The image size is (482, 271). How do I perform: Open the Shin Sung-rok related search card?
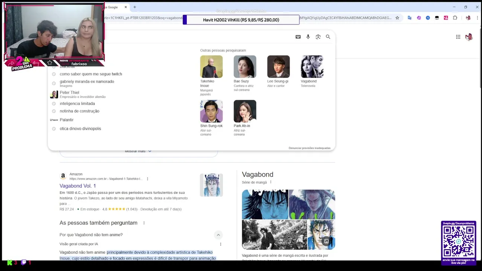pos(211,118)
